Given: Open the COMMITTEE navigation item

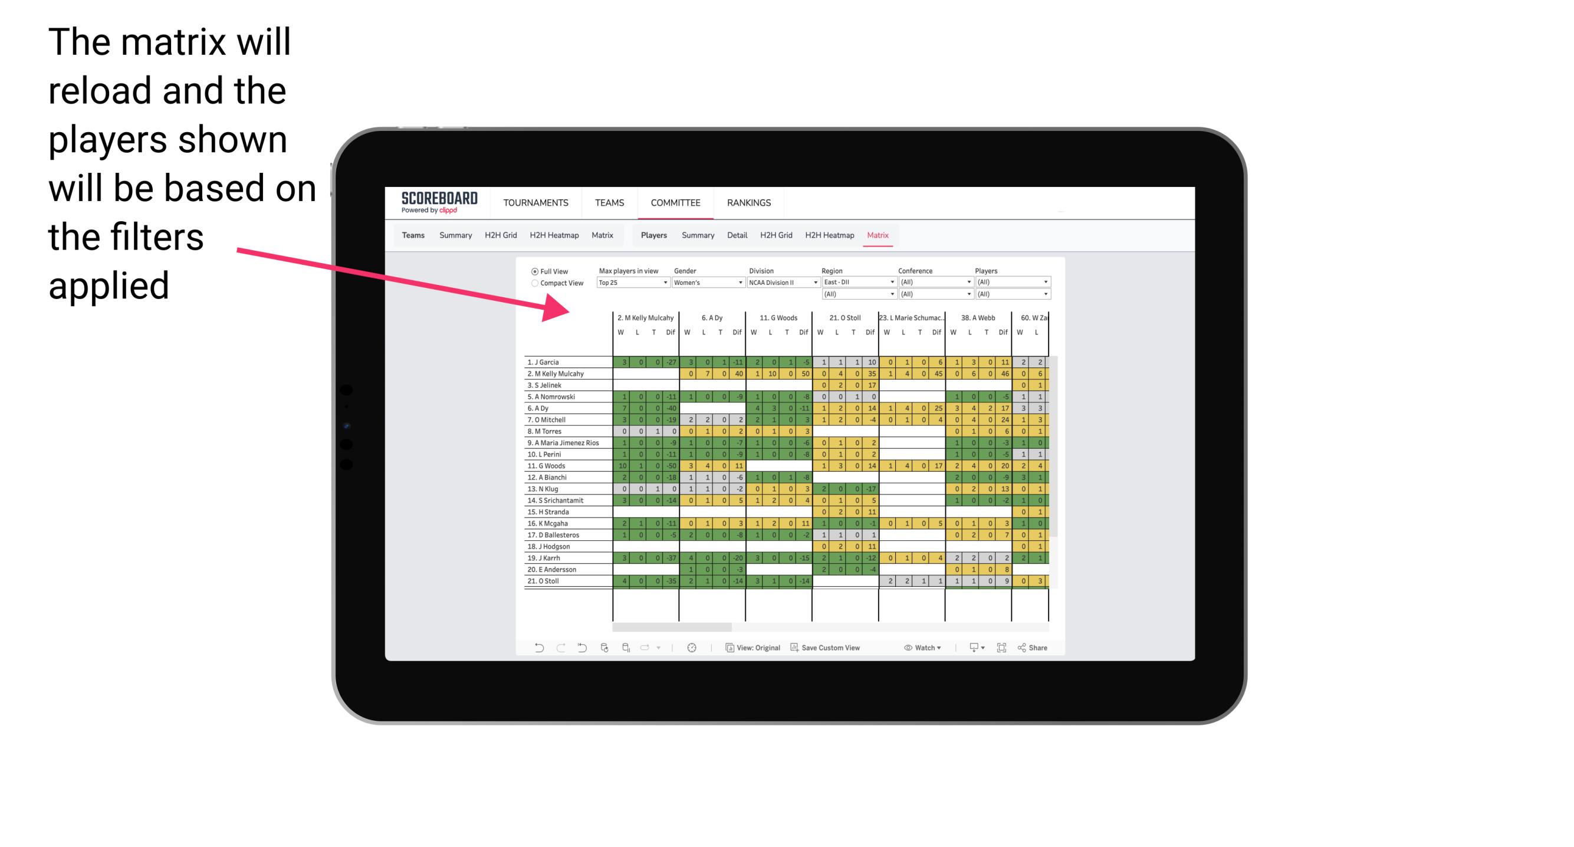Looking at the screenshot, I should (x=673, y=201).
